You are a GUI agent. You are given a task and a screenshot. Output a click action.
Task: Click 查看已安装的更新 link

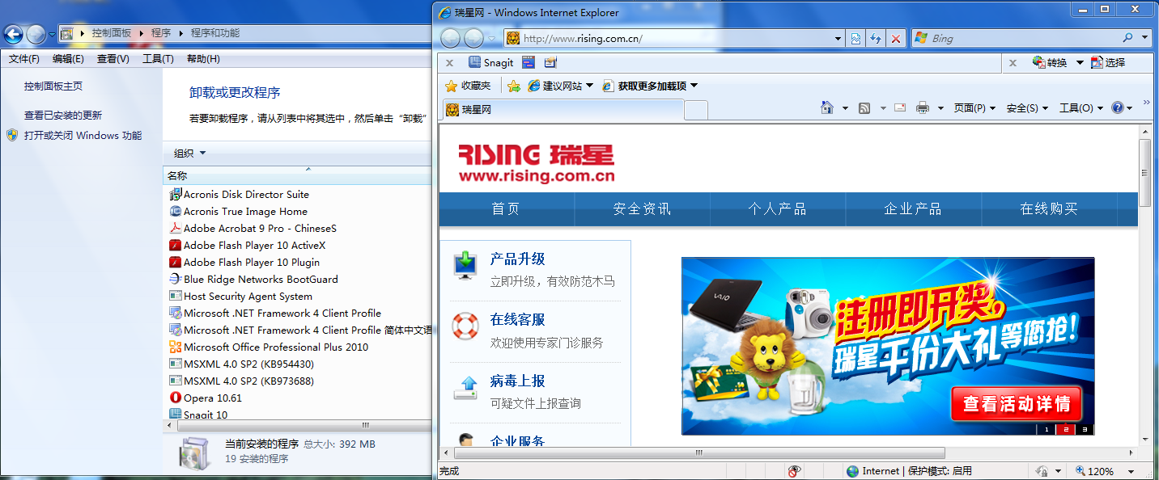point(63,116)
